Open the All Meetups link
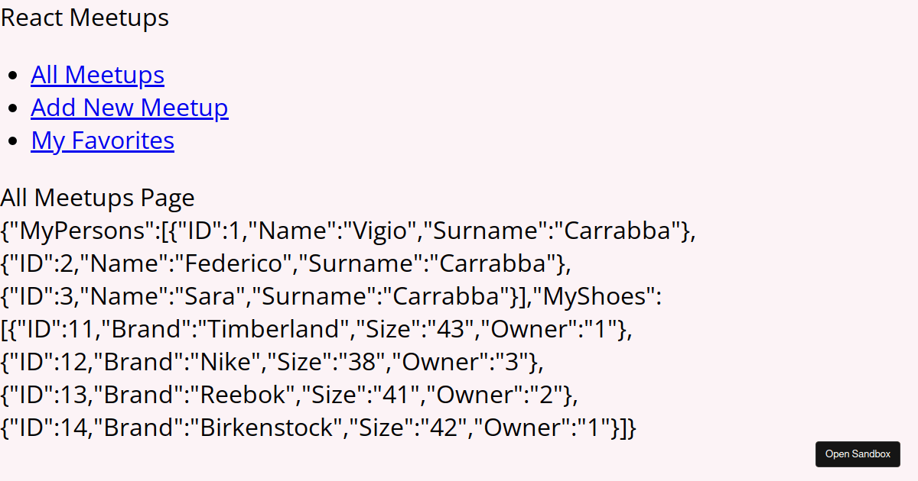The image size is (918, 481). pos(97,74)
